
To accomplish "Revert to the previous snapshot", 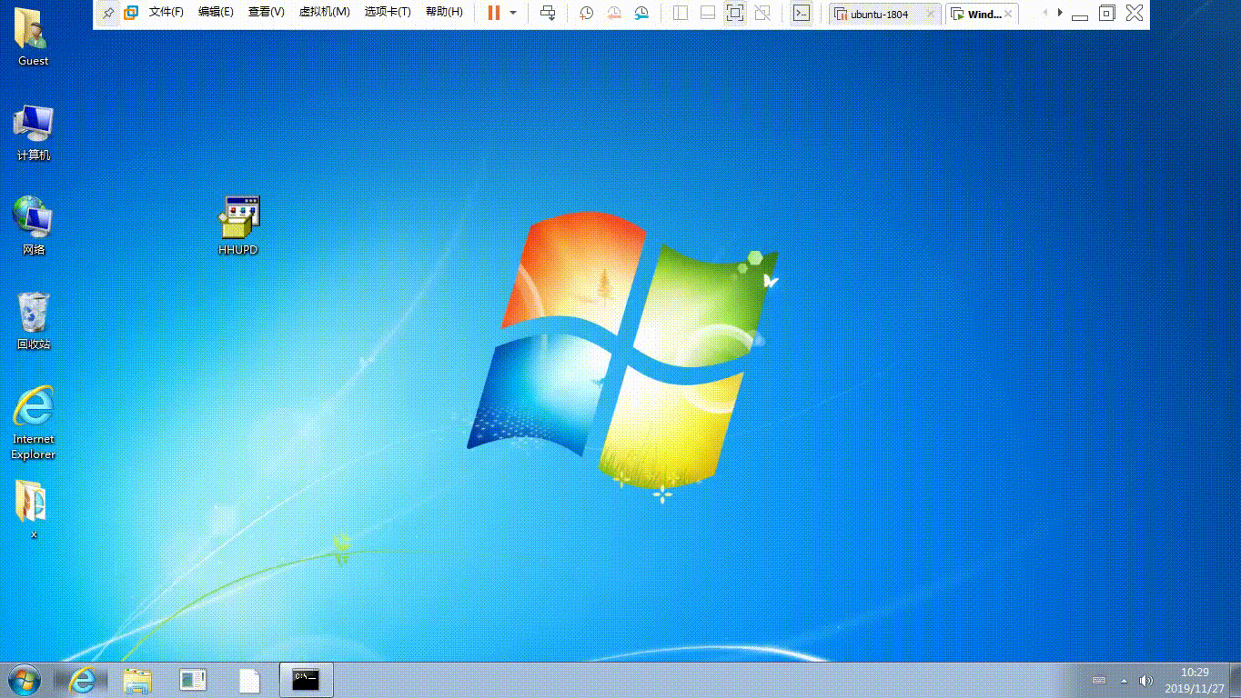I will tap(614, 13).
